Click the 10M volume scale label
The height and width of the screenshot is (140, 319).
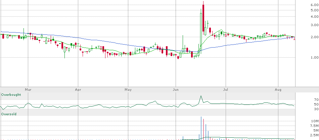click(315, 121)
